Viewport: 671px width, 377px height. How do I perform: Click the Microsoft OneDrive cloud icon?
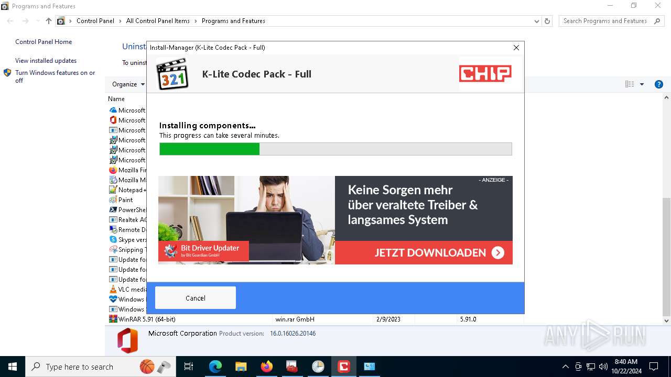[x=113, y=110]
